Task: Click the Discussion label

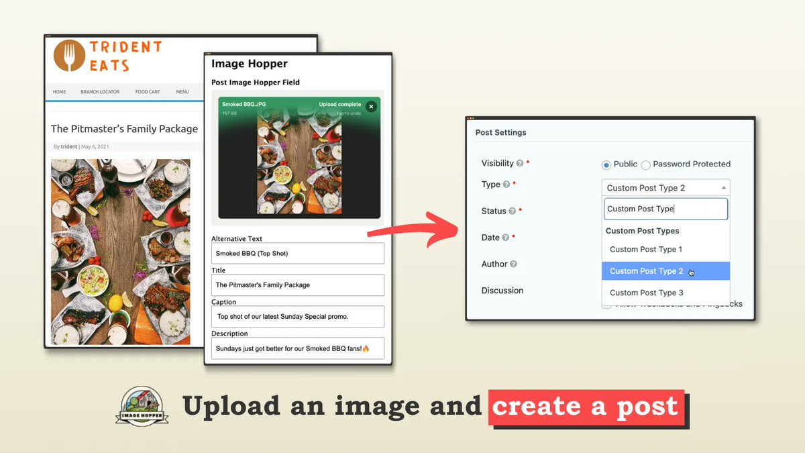Action: click(x=502, y=291)
